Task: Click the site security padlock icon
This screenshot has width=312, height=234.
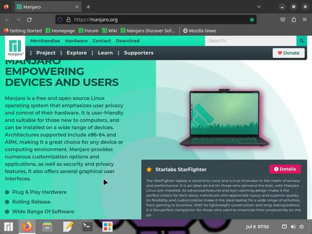Action: 69,19
